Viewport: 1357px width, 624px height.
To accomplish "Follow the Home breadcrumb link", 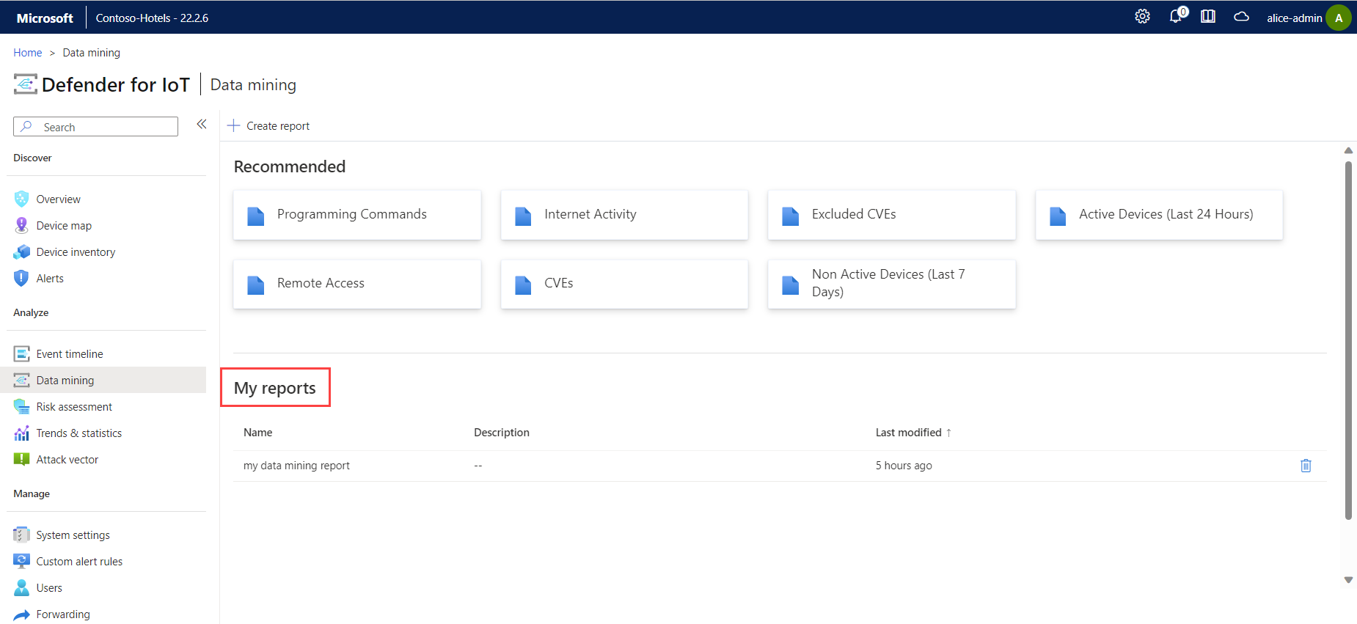I will pyautogui.click(x=28, y=53).
